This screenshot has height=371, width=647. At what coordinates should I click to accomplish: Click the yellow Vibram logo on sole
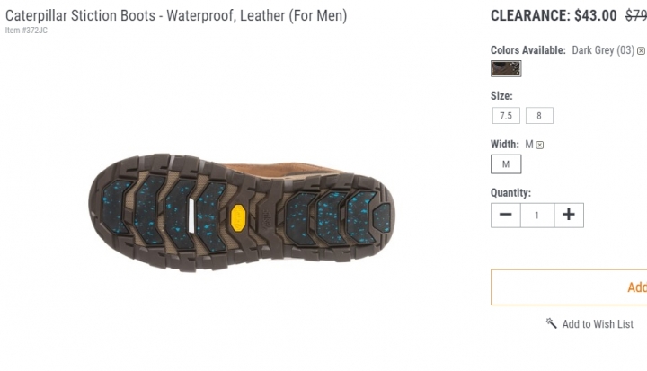coord(238,217)
